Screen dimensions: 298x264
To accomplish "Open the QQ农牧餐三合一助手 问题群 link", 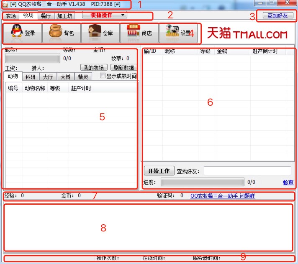I will tap(223, 196).
